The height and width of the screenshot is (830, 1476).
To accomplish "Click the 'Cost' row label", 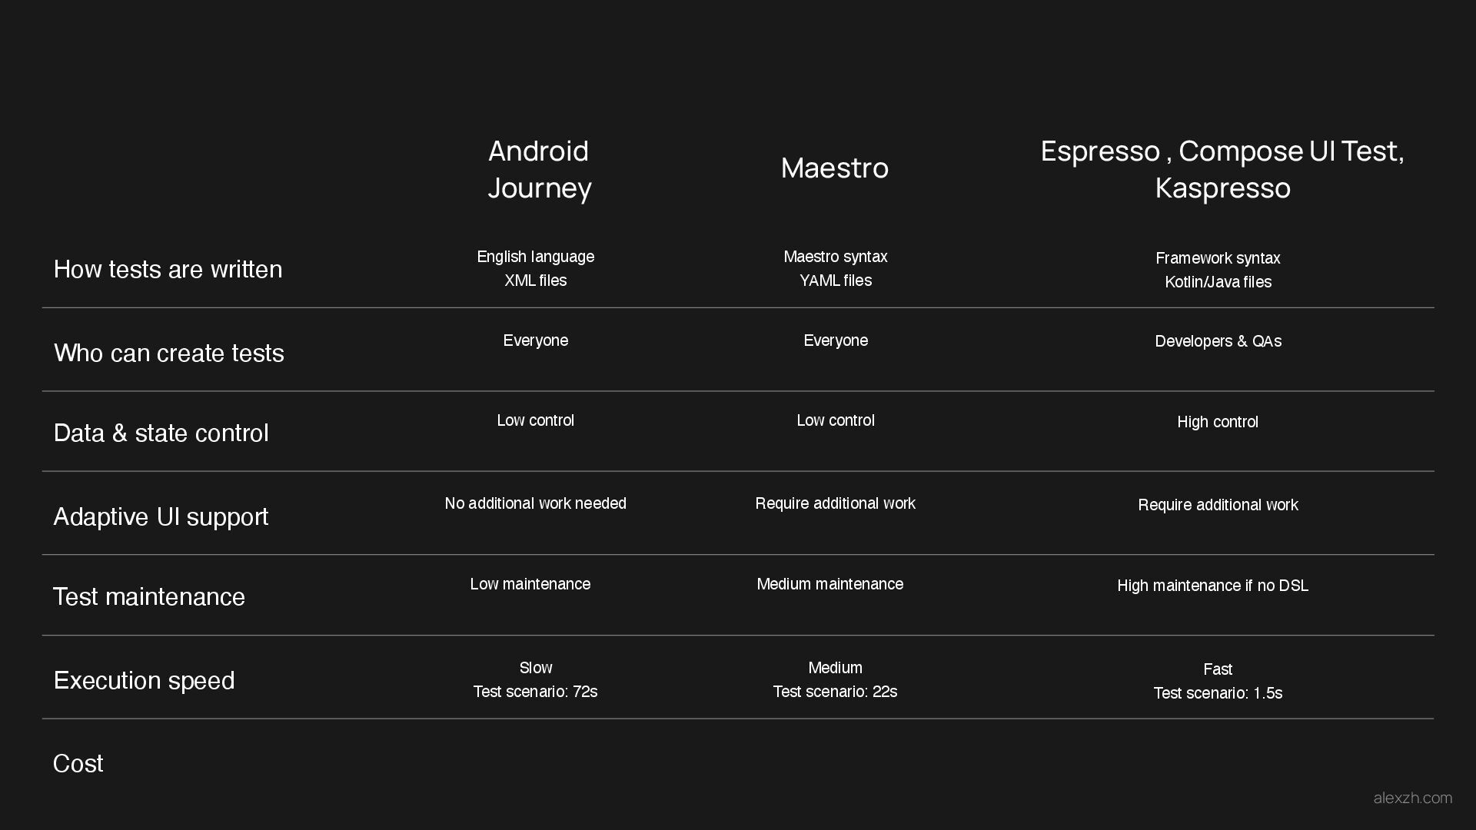I will [78, 763].
